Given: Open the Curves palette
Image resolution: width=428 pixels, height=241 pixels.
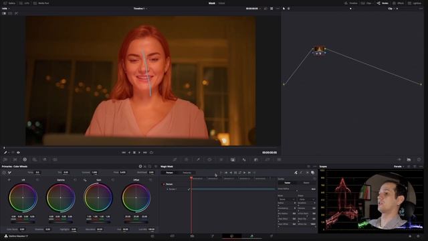Looking at the screenshot, I should pyautogui.click(x=175, y=159).
